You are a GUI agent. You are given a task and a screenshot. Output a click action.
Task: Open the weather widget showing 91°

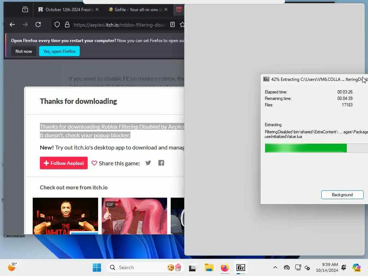(12, 267)
